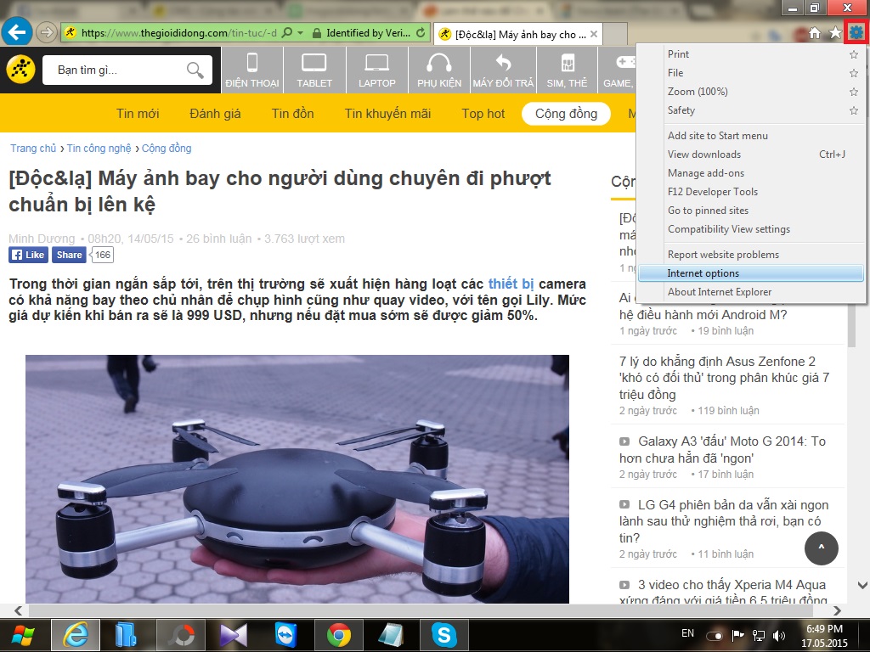
Task: Choose About Internet Explorer
Action: pos(753,292)
